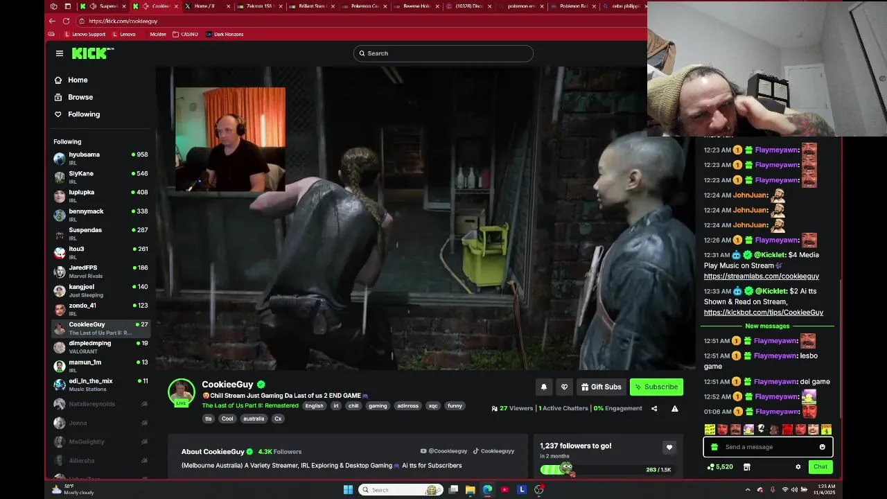This screenshot has height=499, width=887.
Task: Open File Explorer from taskbar
Action: (470, 489)
